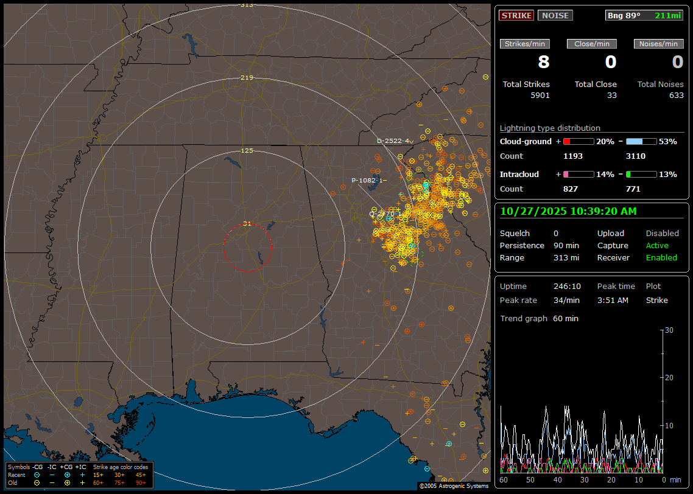The height and width of the screenshot is (494, 693).
Task: Select storm cell label D-2522-4
Action: point(393,141)
